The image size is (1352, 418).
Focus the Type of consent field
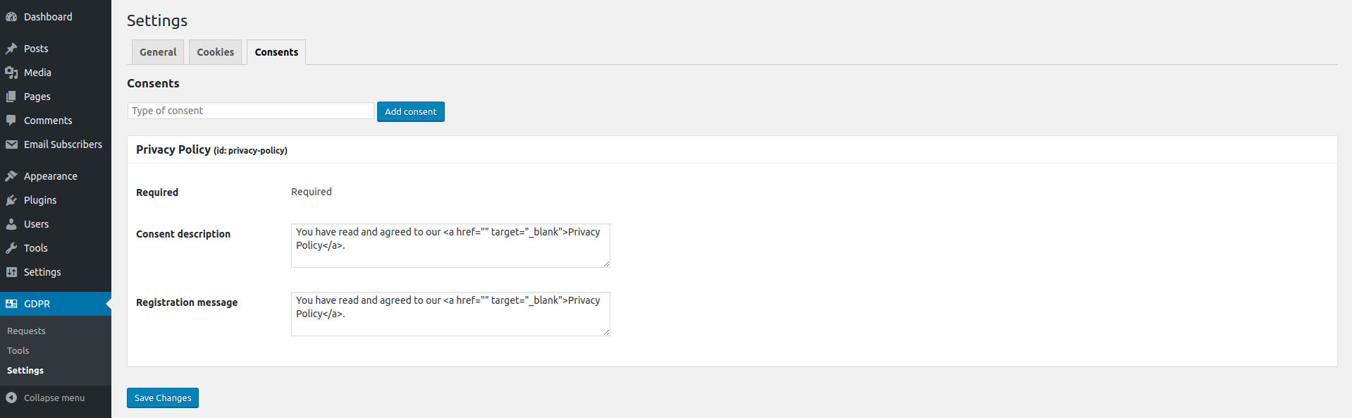[x=250, y=111]
